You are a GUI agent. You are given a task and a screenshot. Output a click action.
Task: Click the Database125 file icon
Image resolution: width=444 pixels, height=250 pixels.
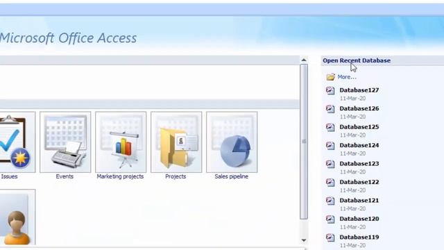click(330, 127)
